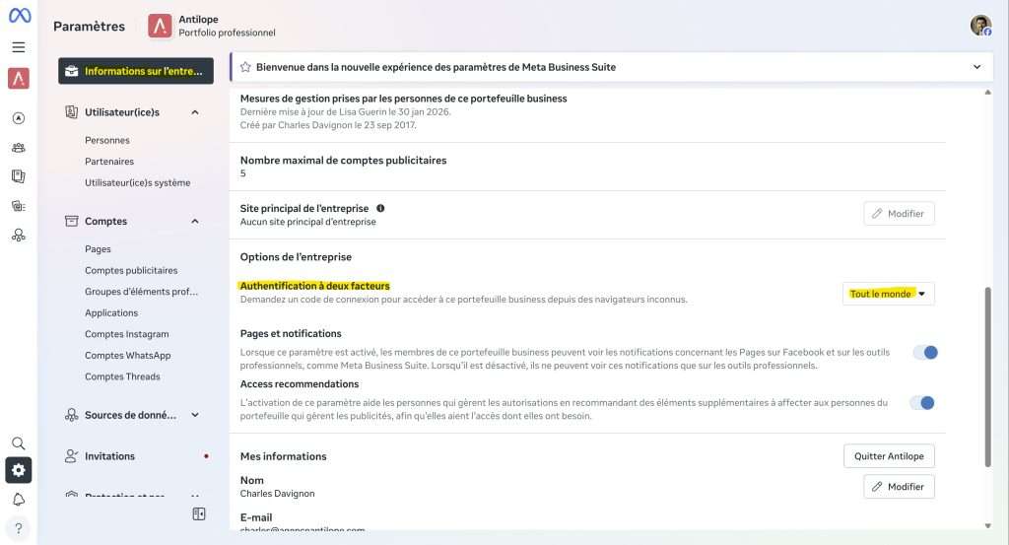Open the ads list icon in left rail
The width and height of the screenshot is (1009, 545).
(19, 206)
